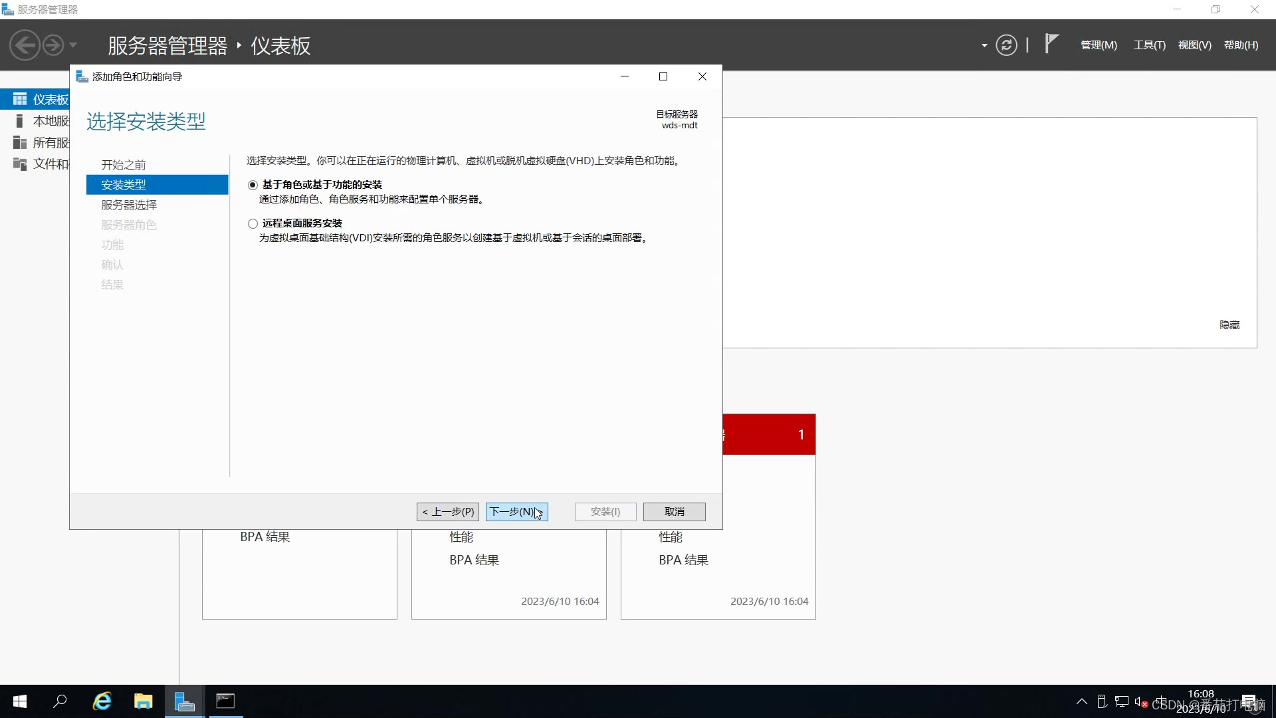Select 安装类型 wizard step
The height and width of the screenshot is (718, 1276).
157,185
